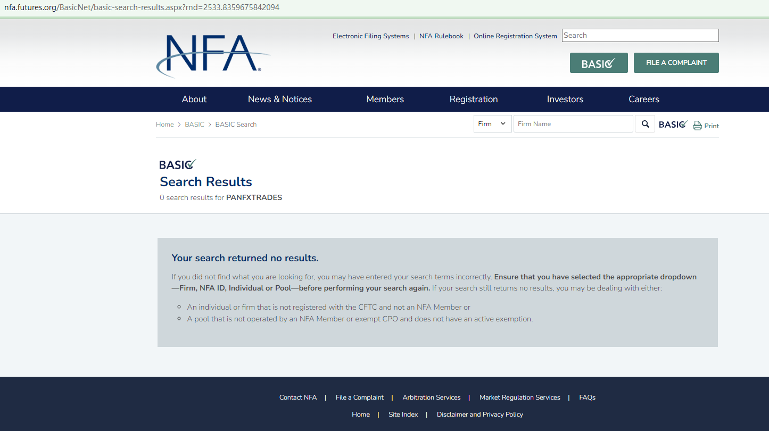Open the Registration menu
769x431 pixels.
tap(474, 100)
